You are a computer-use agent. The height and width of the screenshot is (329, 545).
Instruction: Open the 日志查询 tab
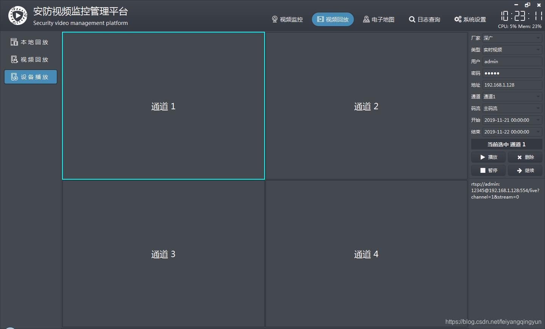coord(424,19)
